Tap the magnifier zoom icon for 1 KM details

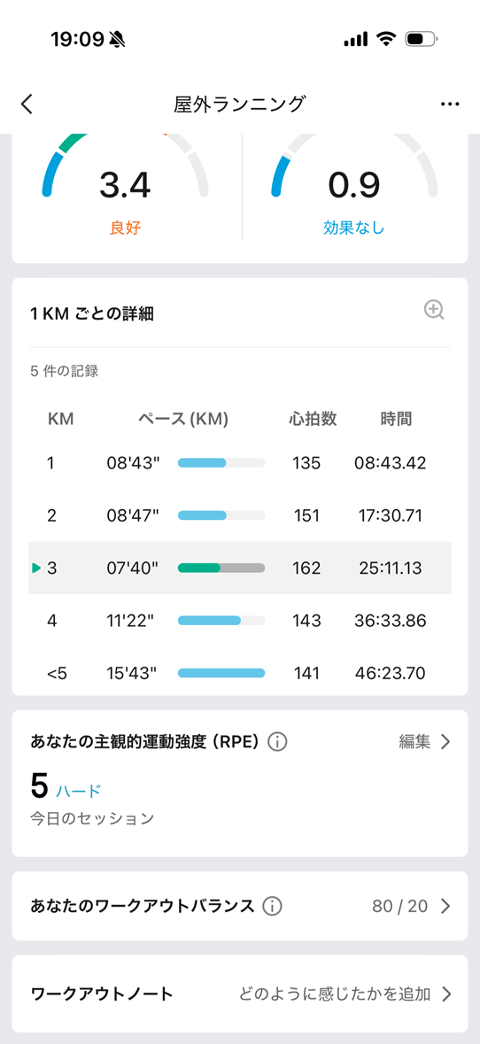pyautogui.click(x=435, y=310)
